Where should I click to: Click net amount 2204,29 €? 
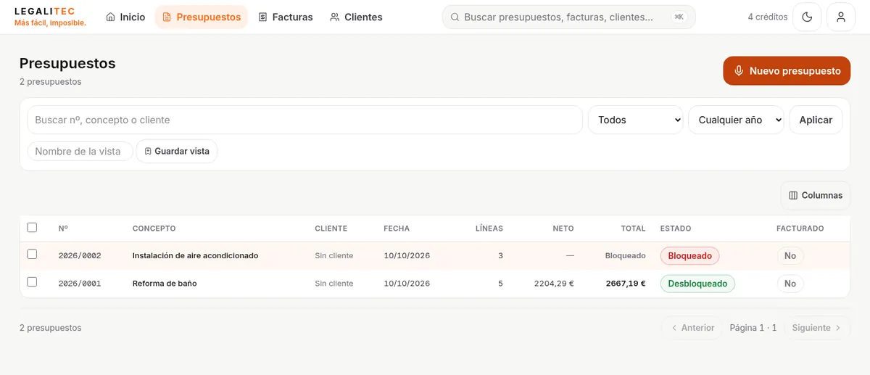point(554,284)
